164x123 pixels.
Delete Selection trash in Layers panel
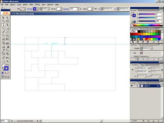pos(158,121)
